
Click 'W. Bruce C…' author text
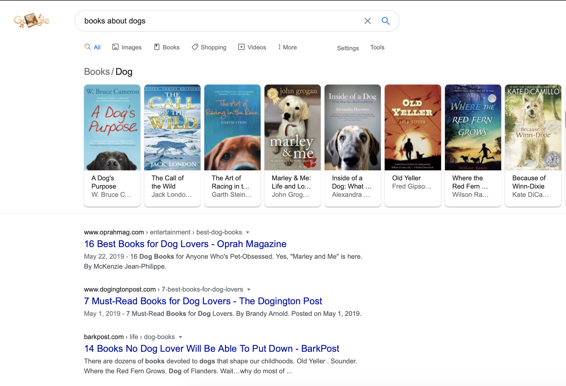111,195
